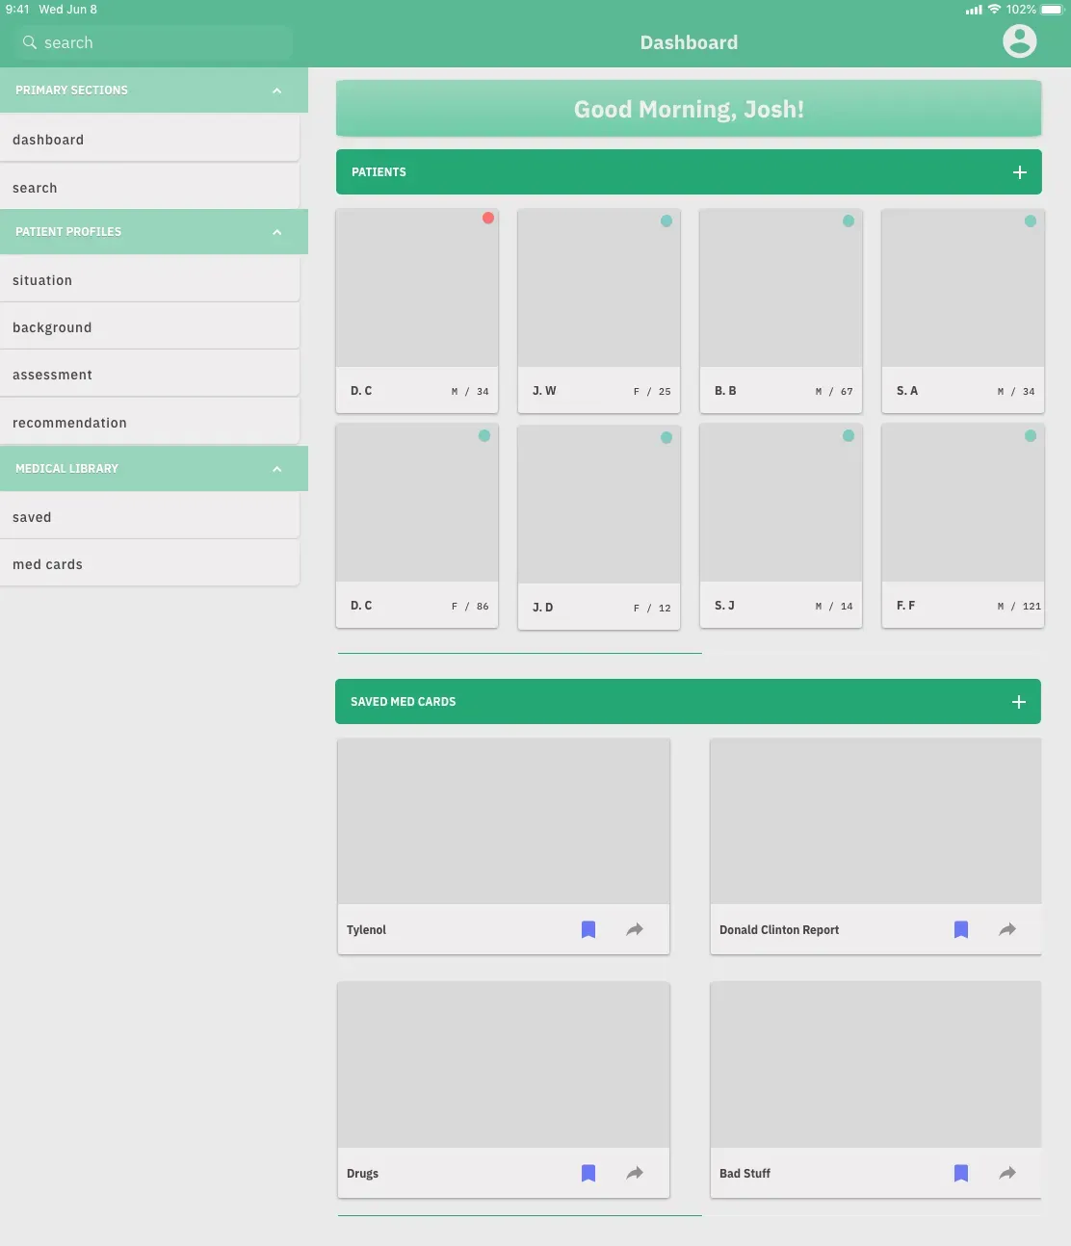Open patient card S.A M / 34
Image resolution: width=1071 pixels, height=1246 pixels.
pos(963,311)
